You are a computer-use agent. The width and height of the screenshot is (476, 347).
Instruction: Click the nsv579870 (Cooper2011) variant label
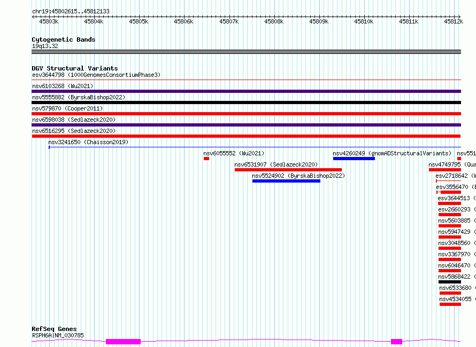[x=67, y=108]
